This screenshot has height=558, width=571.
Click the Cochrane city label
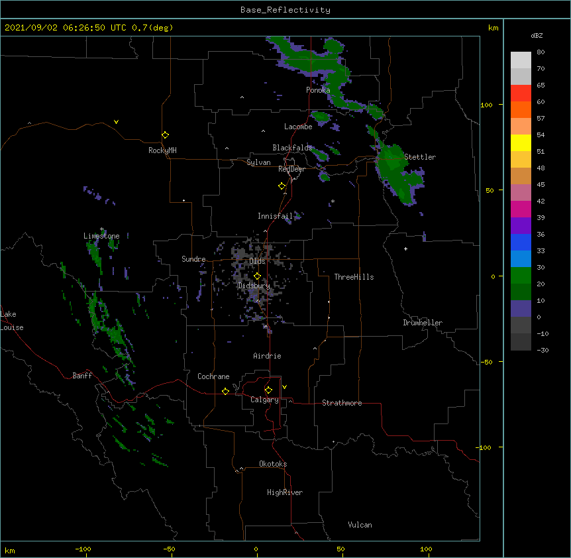pos(213,376)
